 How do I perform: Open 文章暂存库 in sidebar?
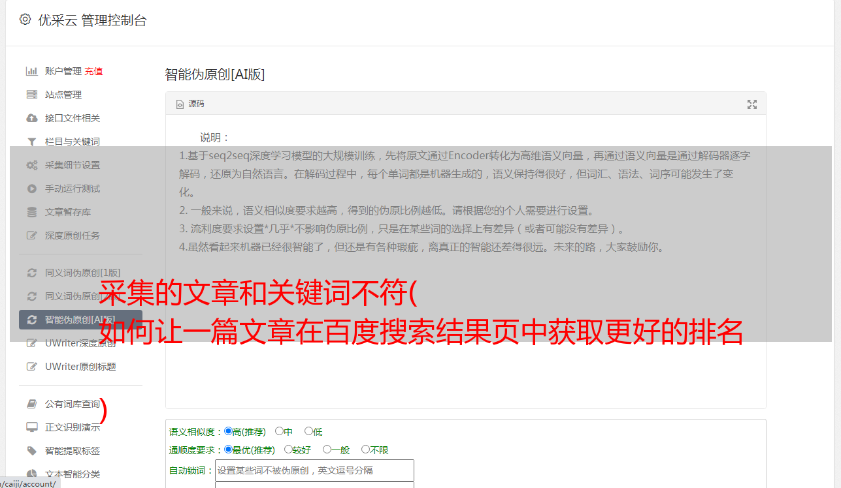coord(68,212)
